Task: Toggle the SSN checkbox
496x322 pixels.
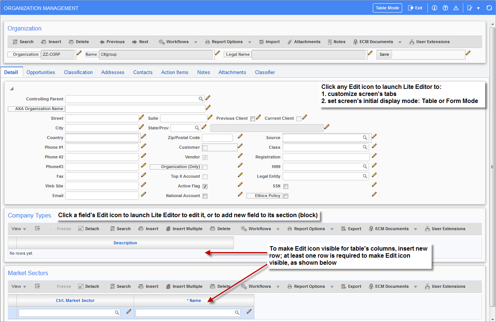Action: (286, 186)
